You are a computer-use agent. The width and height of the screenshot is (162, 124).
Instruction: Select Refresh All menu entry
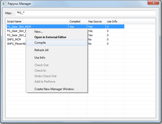pyautogui.click(x=41, y=50)
